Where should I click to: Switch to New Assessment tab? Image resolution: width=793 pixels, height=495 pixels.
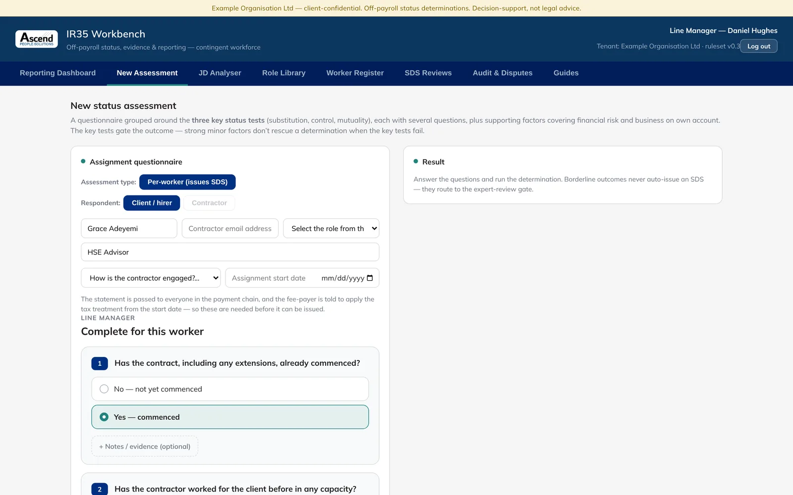tap(147, 73)
